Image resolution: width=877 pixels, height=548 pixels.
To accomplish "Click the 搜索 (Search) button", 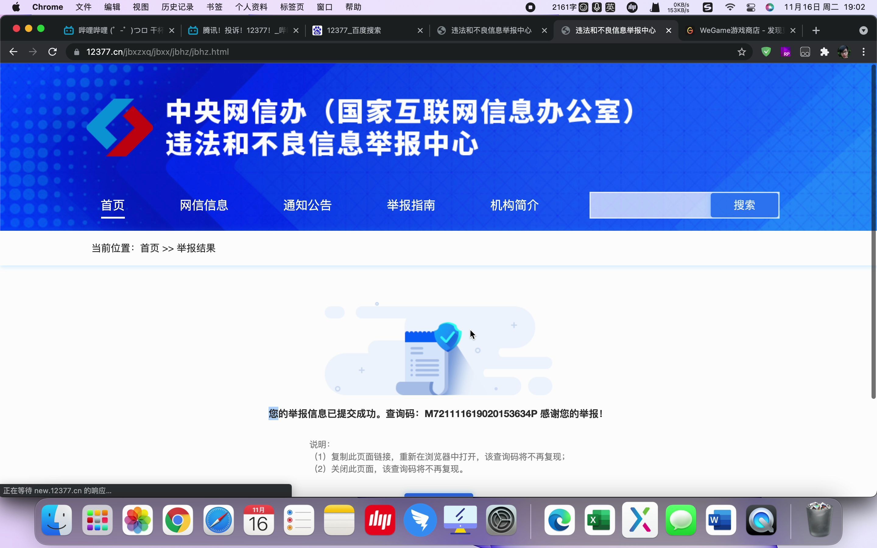I will 745,205.
